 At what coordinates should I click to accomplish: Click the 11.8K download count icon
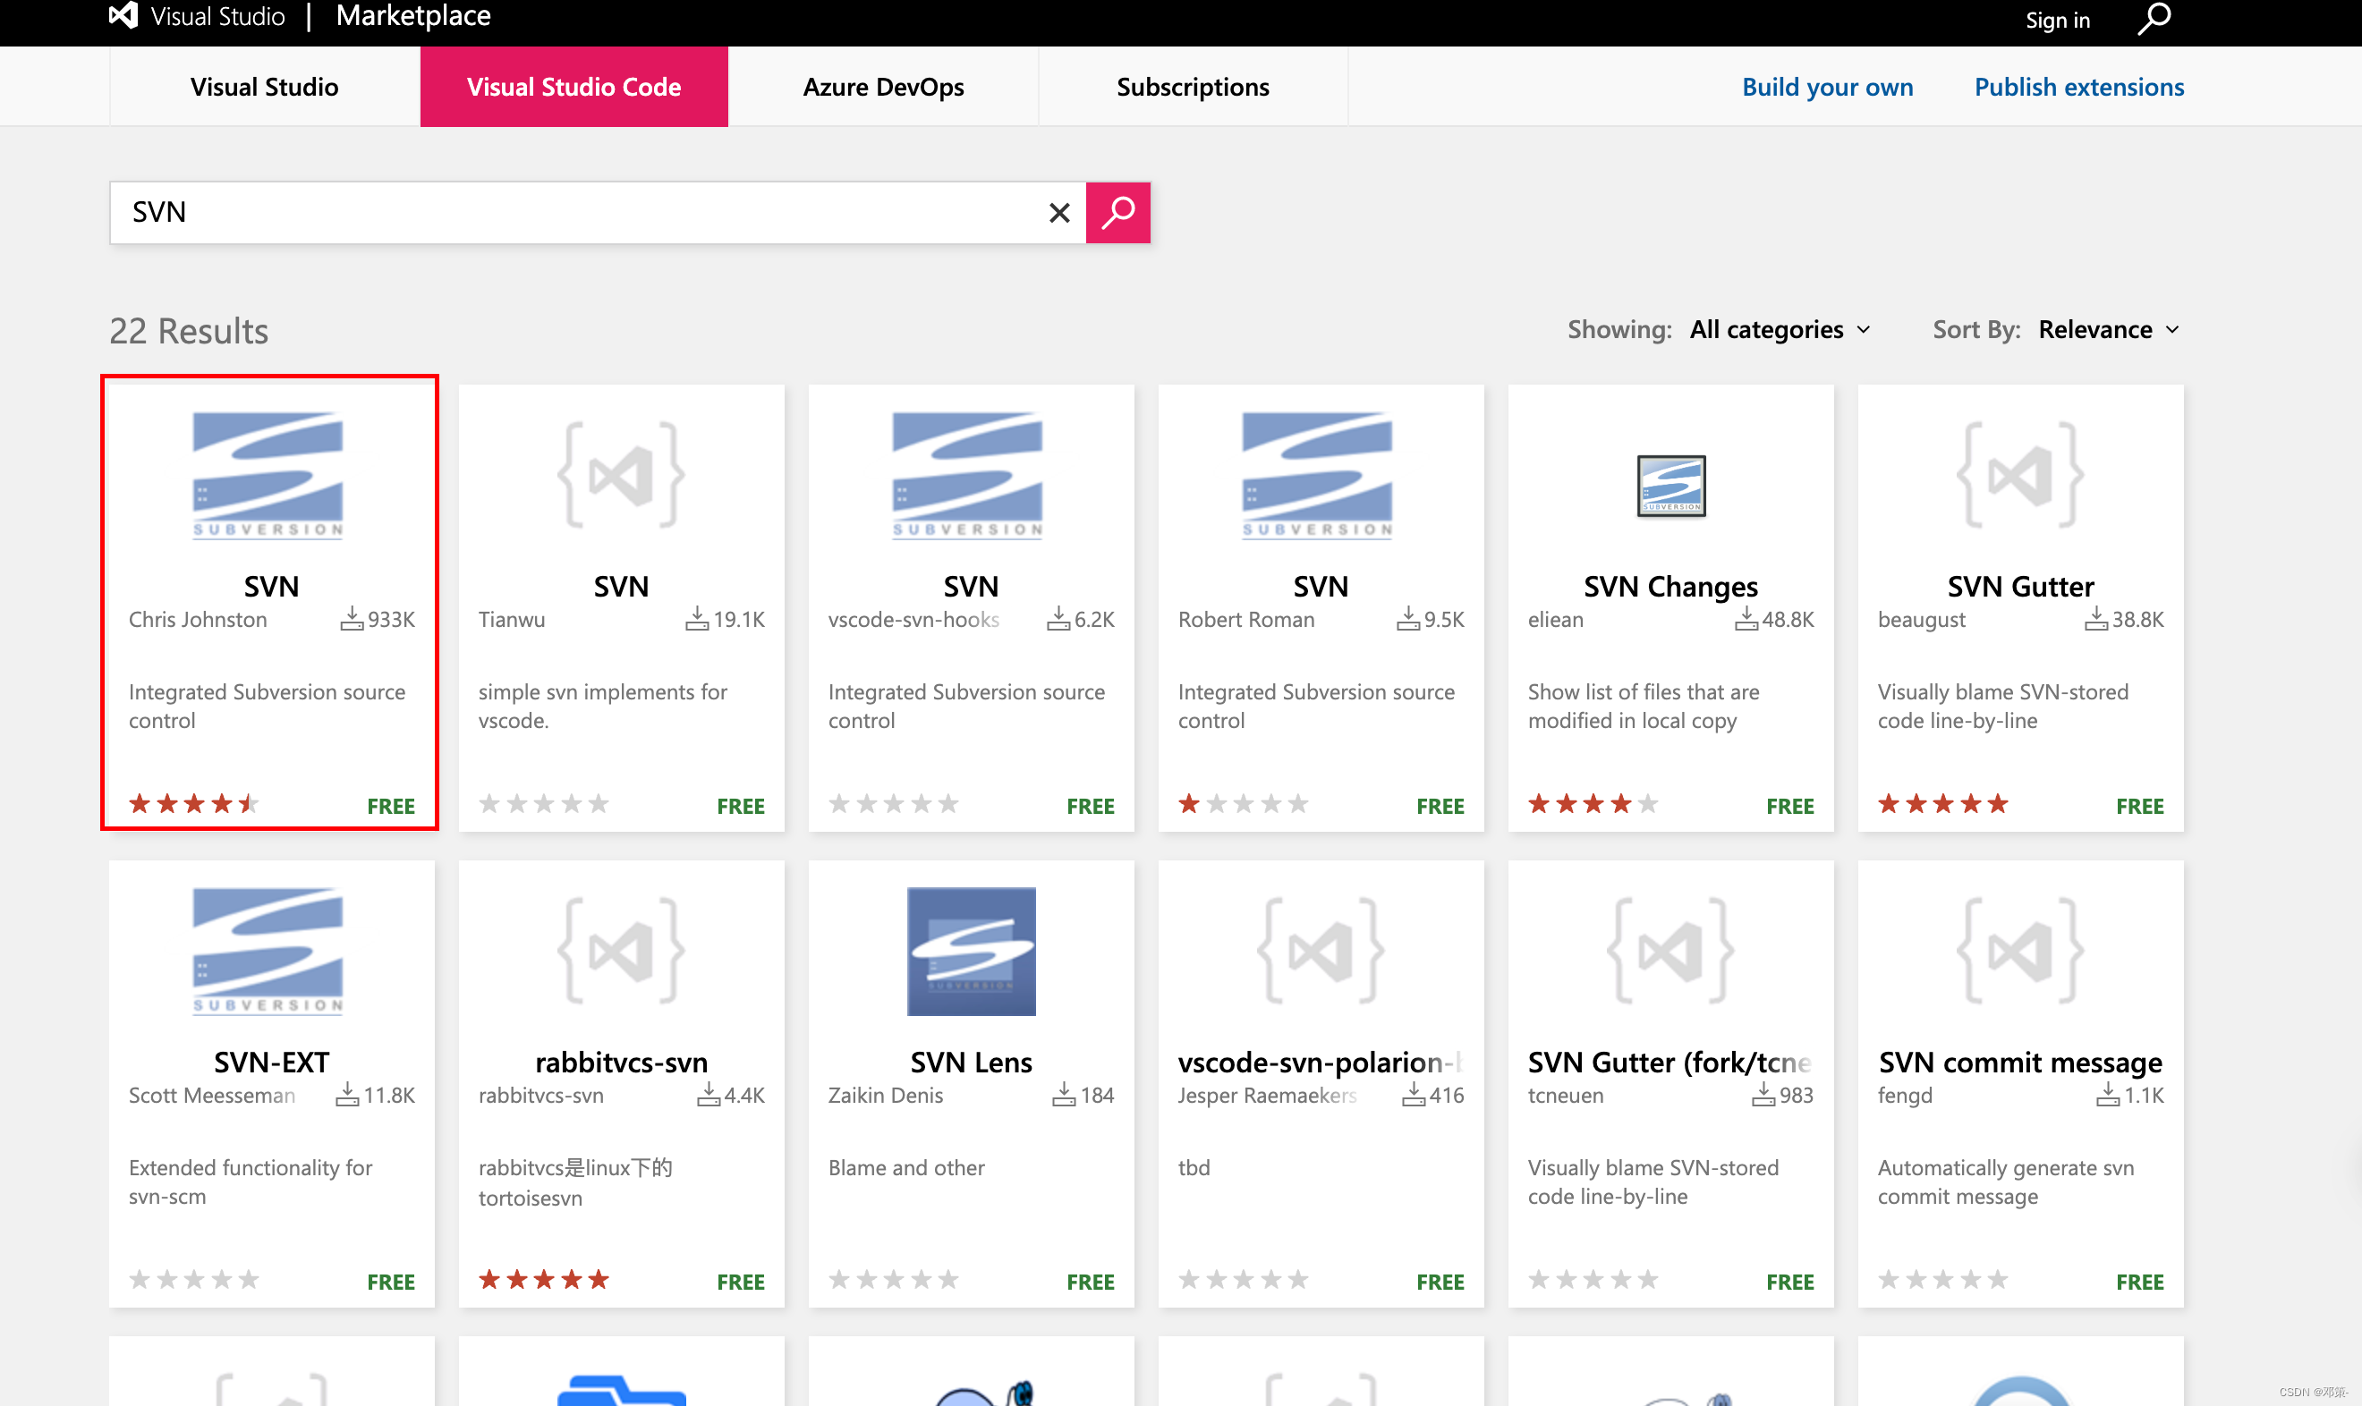348,1094
